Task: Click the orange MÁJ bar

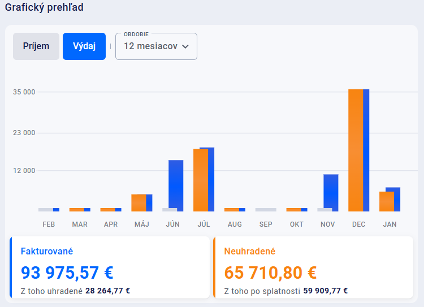Action: (x=138, y=202)
